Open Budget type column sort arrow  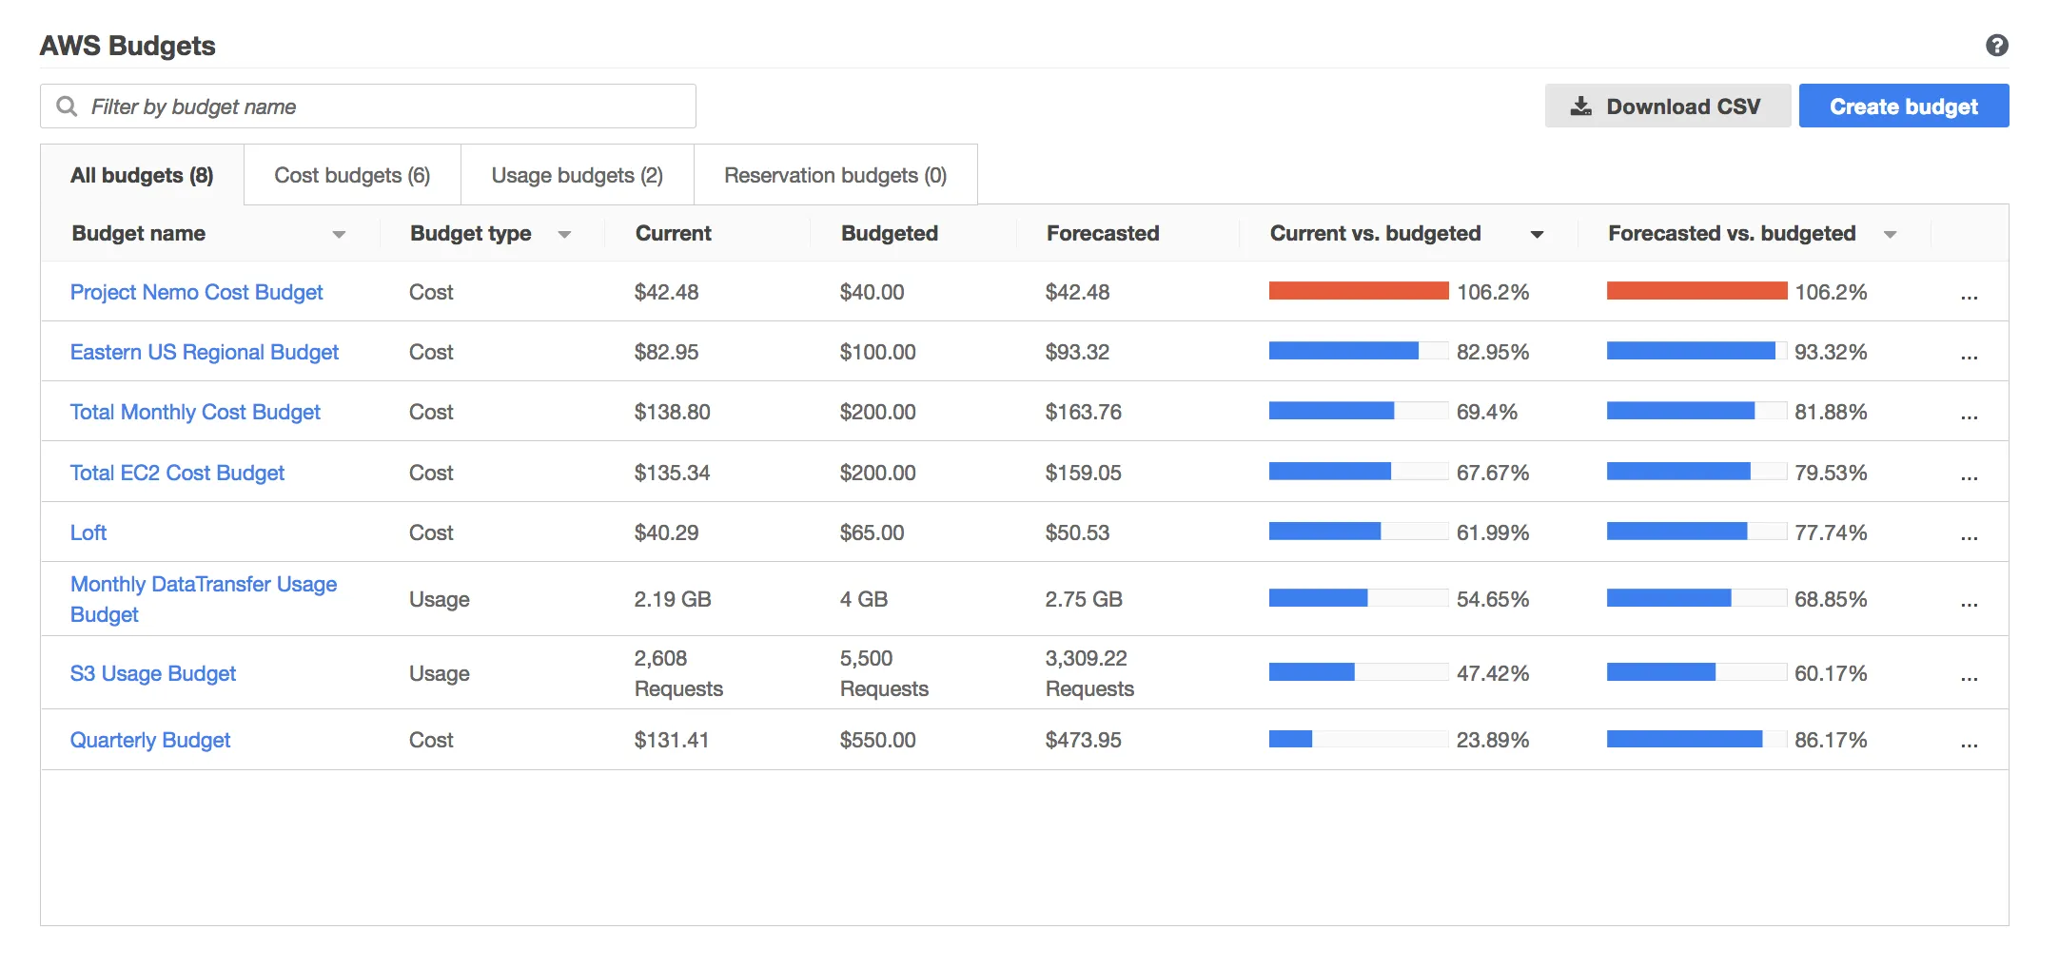point(564,234)
